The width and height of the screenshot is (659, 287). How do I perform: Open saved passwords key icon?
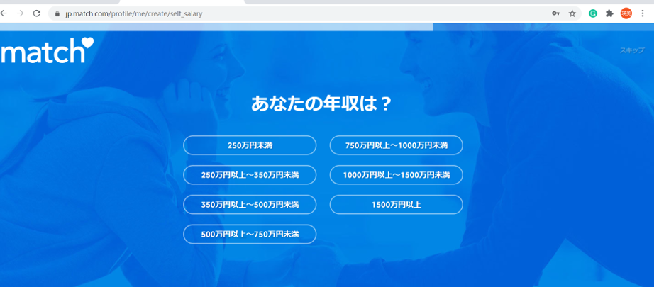[x=555, y=13]
